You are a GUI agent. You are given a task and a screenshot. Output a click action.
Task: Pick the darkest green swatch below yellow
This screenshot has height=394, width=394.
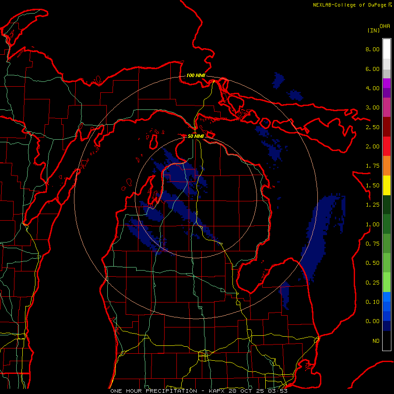click(x=387, y=205)
